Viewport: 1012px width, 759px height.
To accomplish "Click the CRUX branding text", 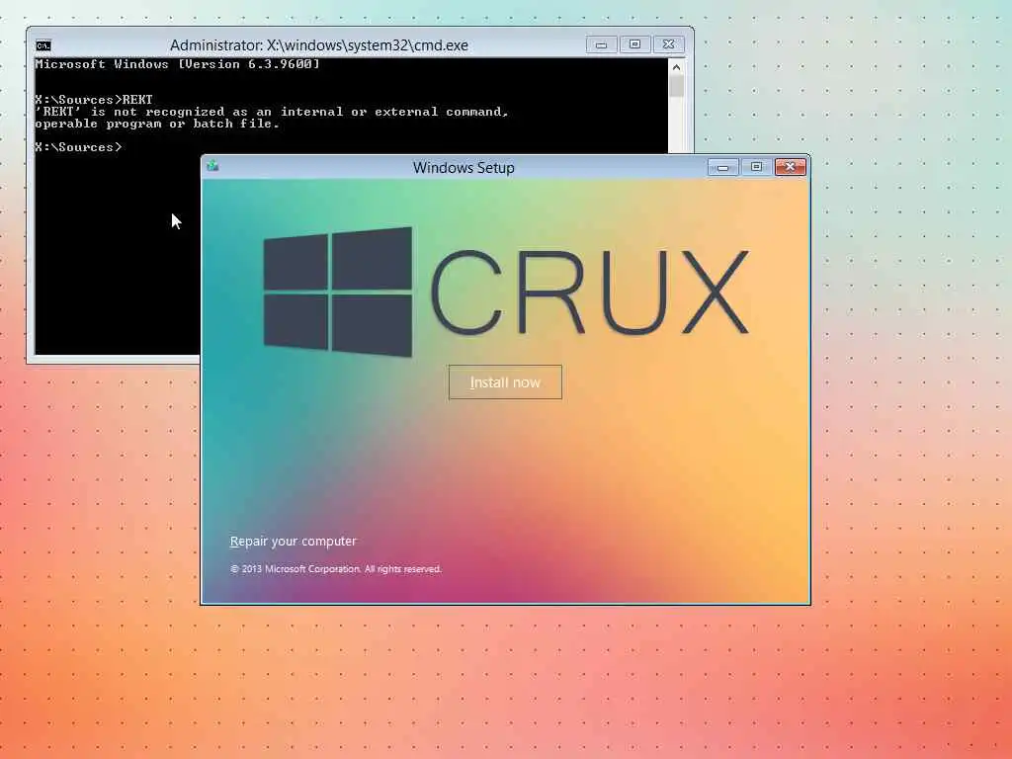I will point(590,292).
